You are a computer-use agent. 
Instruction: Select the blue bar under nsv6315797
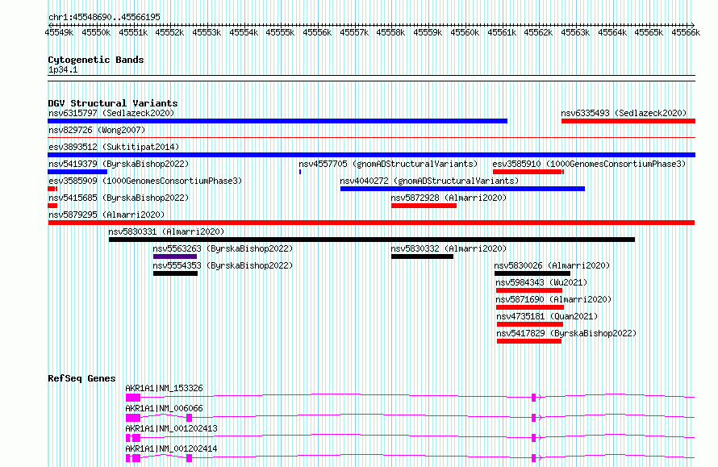(278, 121)
